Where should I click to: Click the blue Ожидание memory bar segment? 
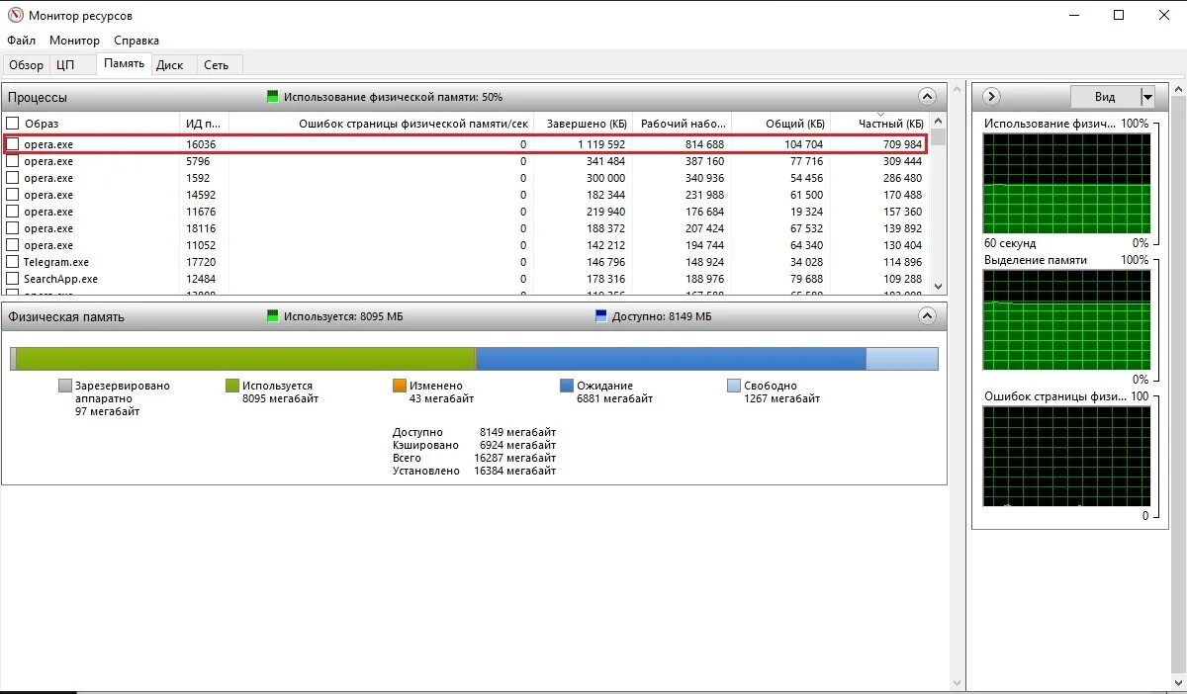point(672,359)
